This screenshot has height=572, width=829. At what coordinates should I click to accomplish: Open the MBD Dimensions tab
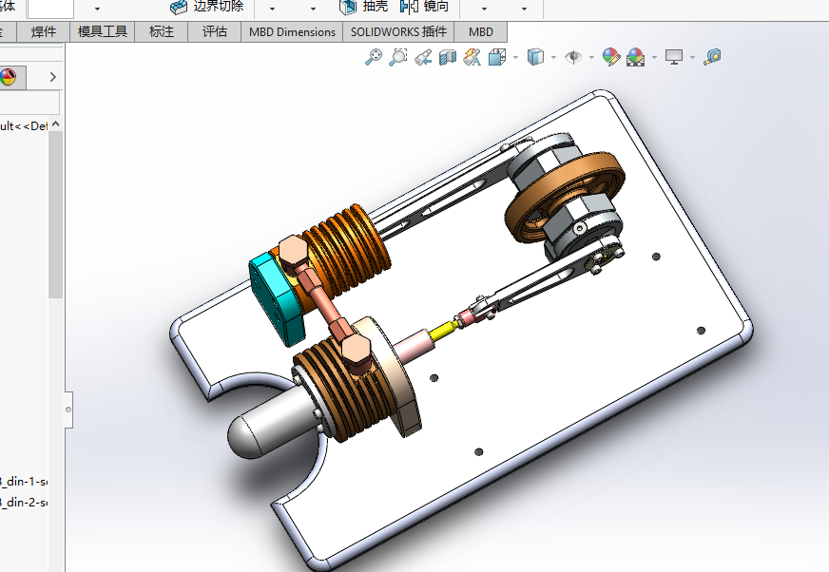coord(293,31)
